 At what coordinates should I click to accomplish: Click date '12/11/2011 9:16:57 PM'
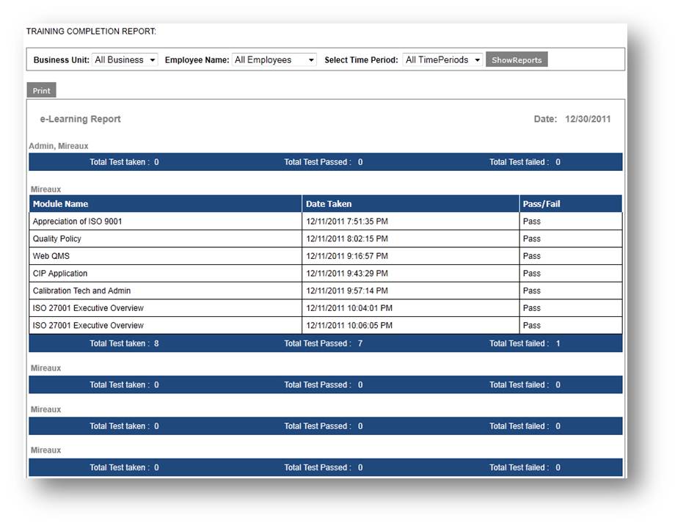tap(347, 256)
